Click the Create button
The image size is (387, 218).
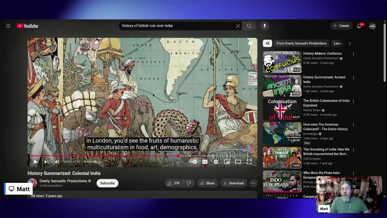341,26
